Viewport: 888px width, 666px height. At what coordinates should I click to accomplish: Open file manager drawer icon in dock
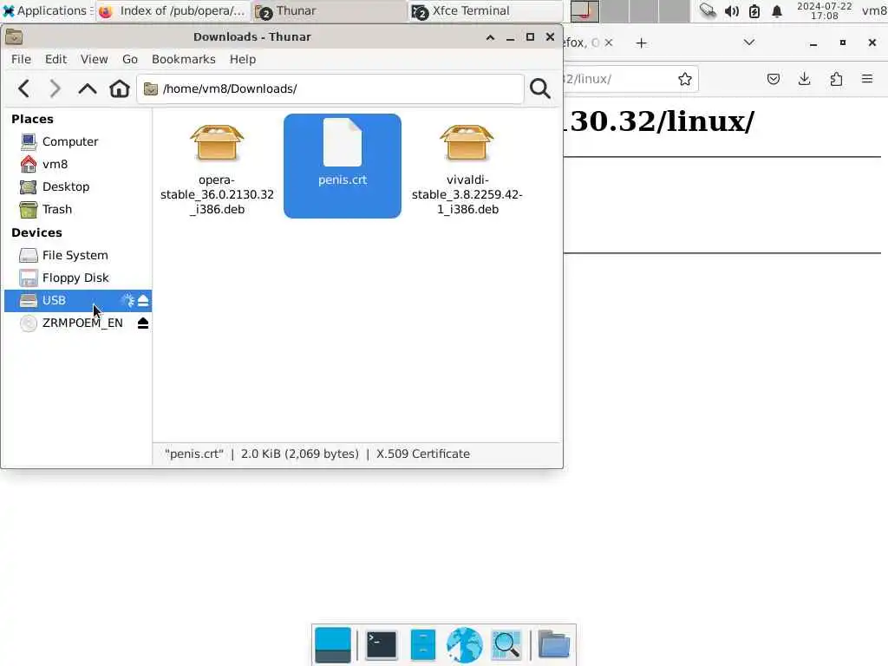422,644
